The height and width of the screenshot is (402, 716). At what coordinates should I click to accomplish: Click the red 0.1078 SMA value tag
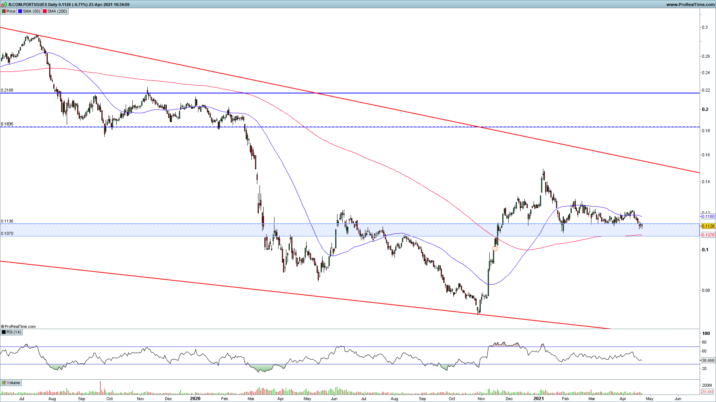[708, 235]
